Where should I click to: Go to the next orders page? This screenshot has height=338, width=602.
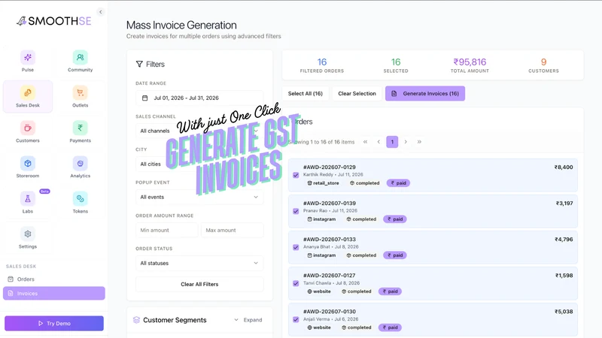pyautogui.click(x=406, y=142)
